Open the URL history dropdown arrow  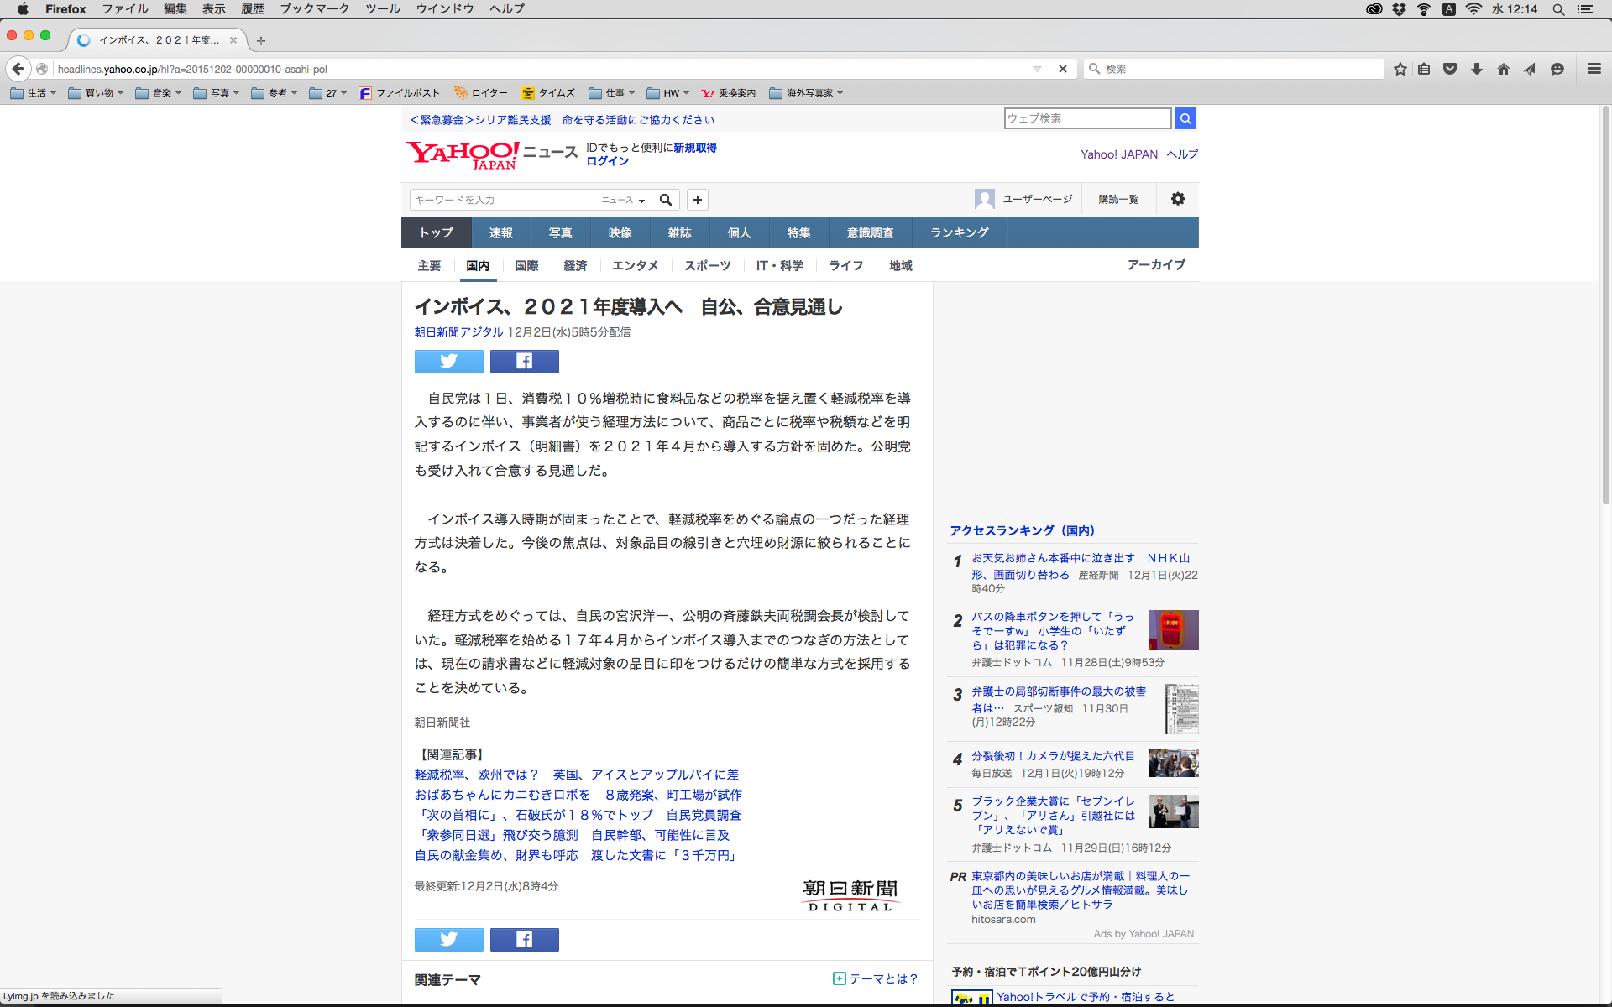1037,69
